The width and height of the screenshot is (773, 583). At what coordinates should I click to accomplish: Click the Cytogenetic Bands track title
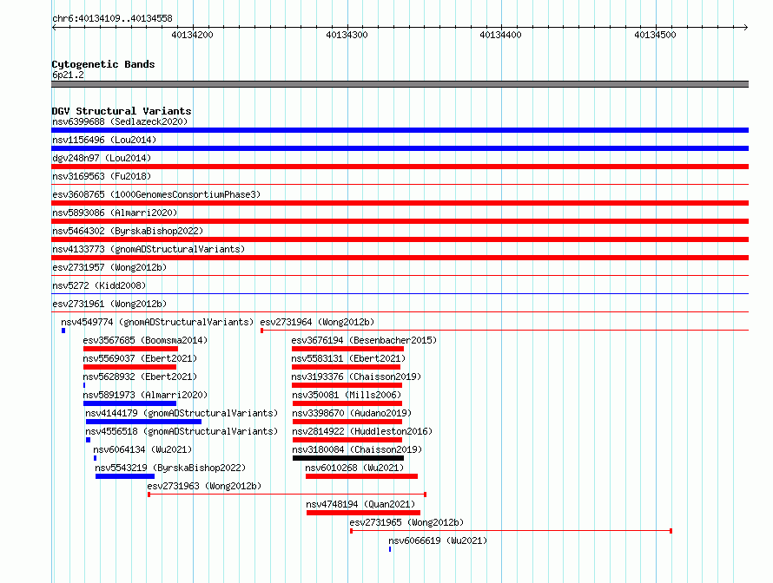tap(103, 64)
